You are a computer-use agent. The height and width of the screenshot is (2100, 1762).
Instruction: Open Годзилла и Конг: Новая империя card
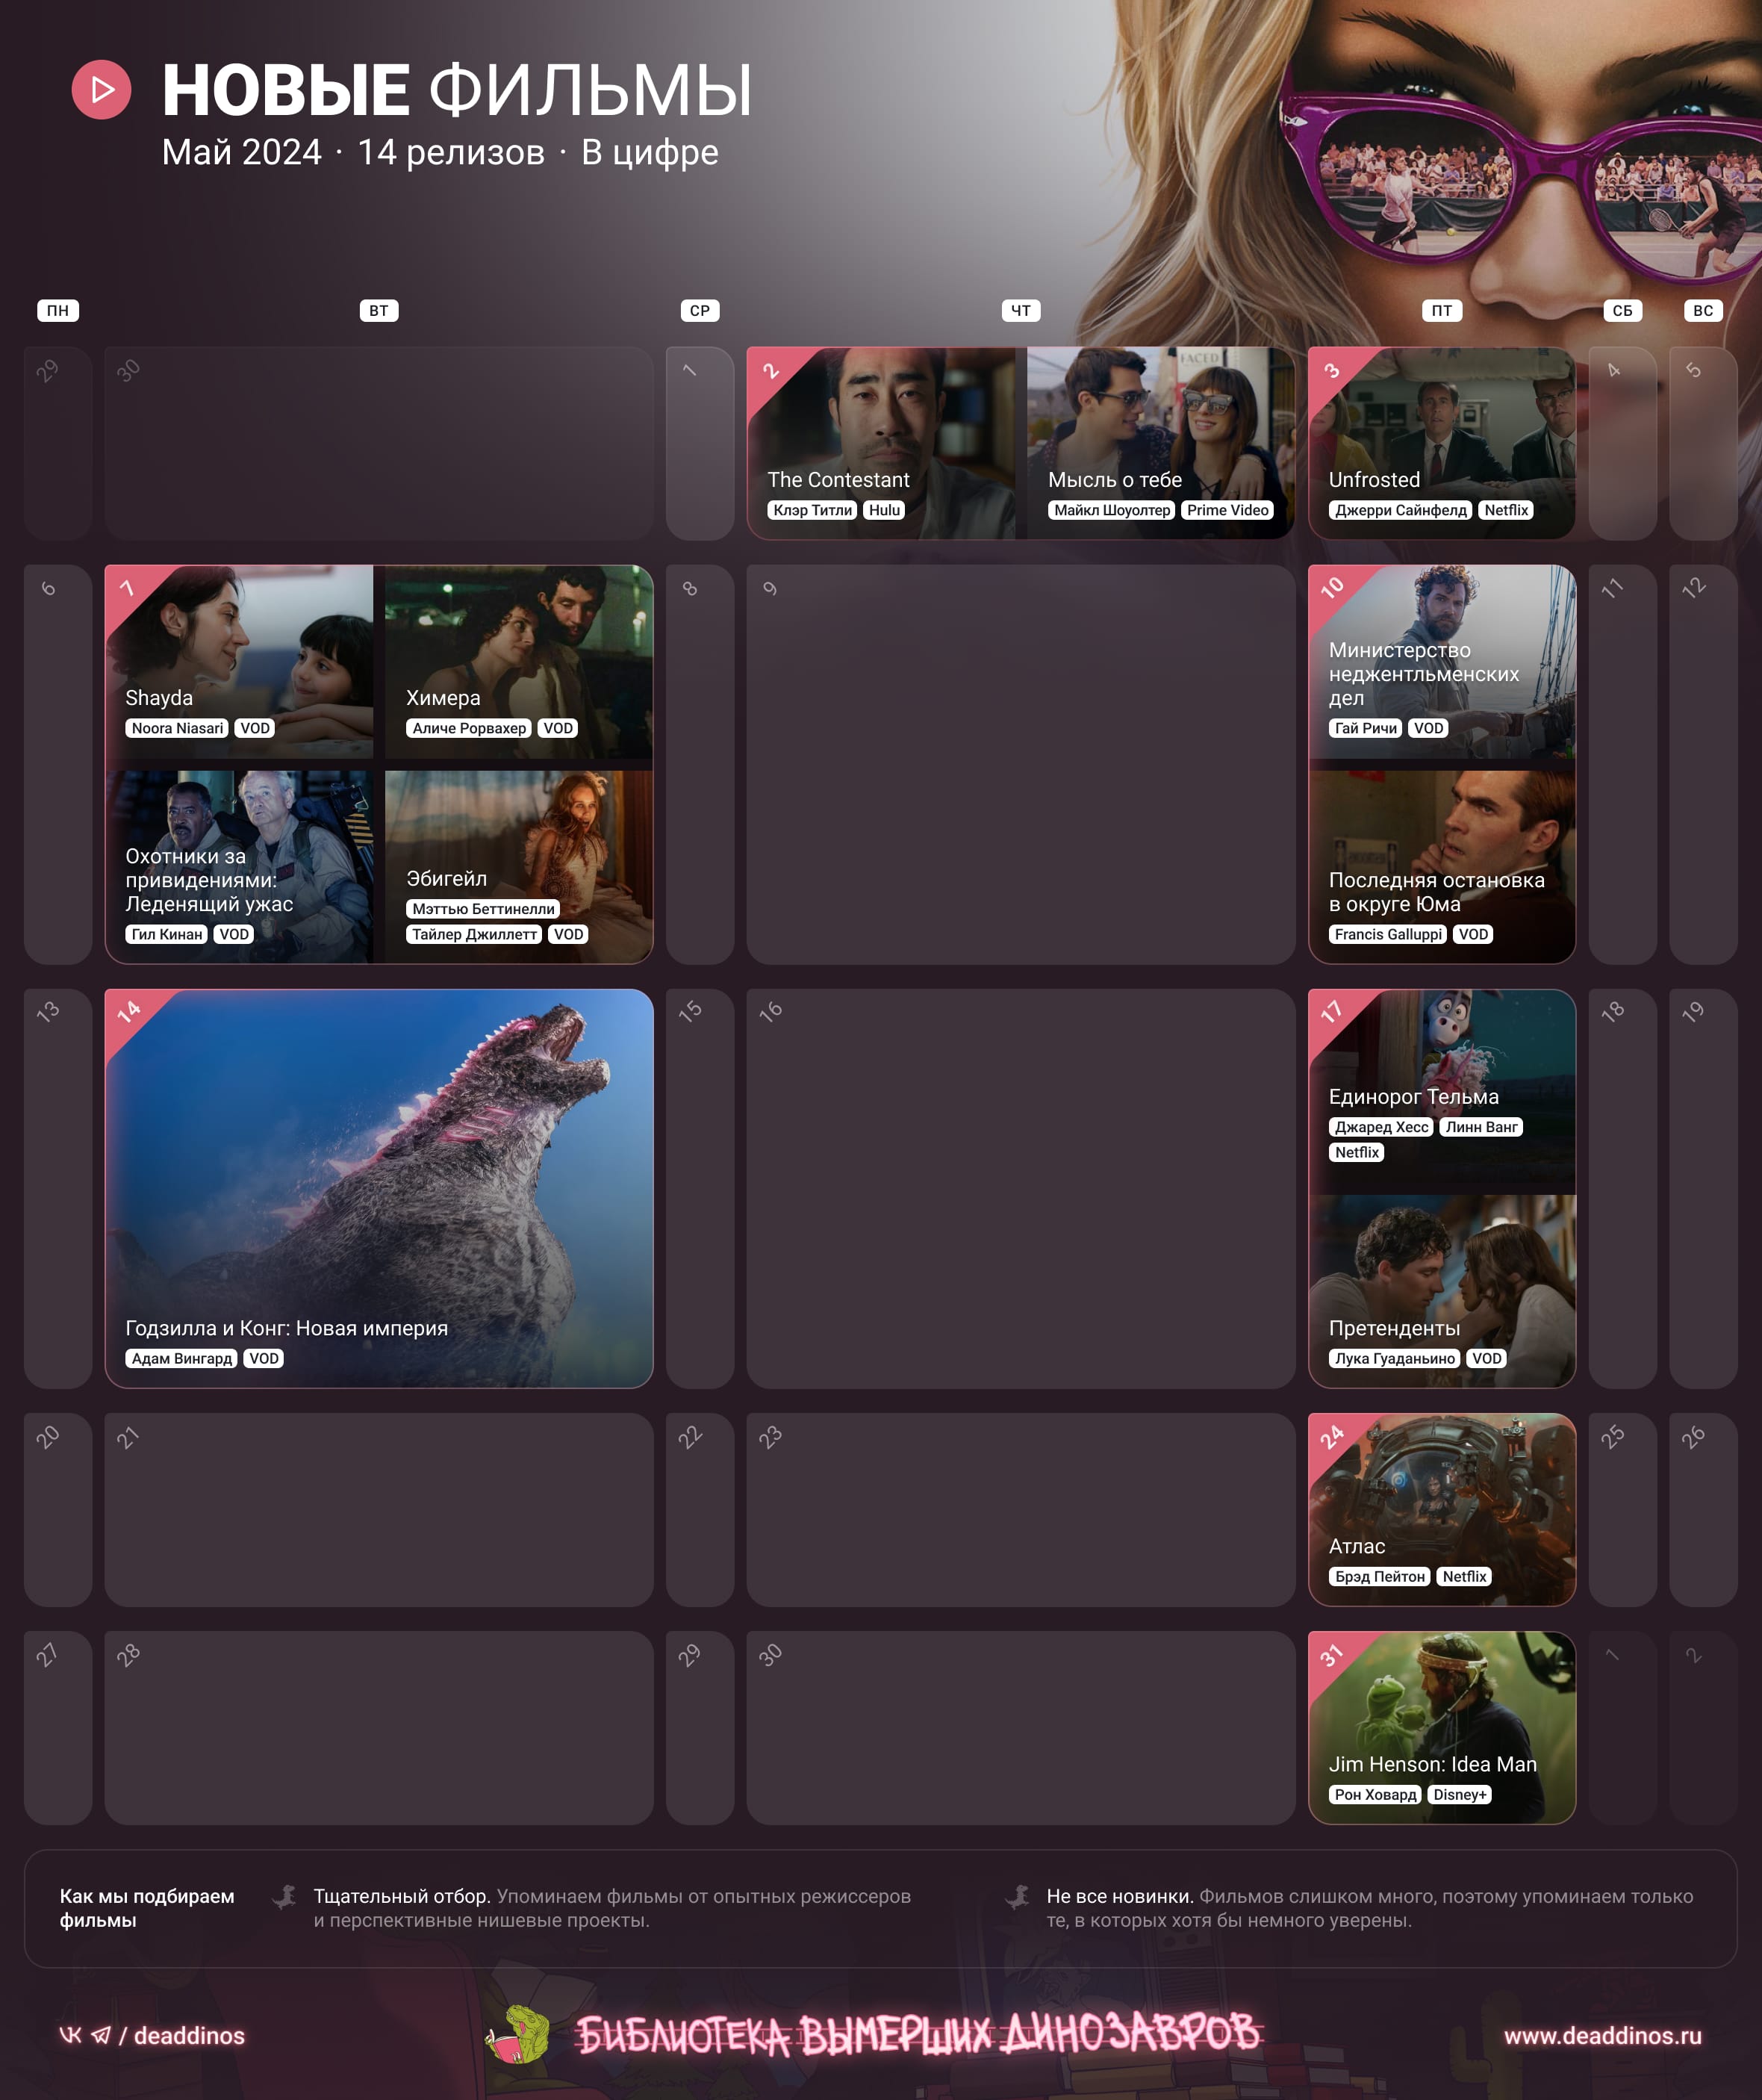pyautogui.click(x=379, y=1188)
